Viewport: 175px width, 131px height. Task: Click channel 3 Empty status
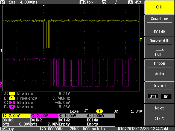coord(64,124)
